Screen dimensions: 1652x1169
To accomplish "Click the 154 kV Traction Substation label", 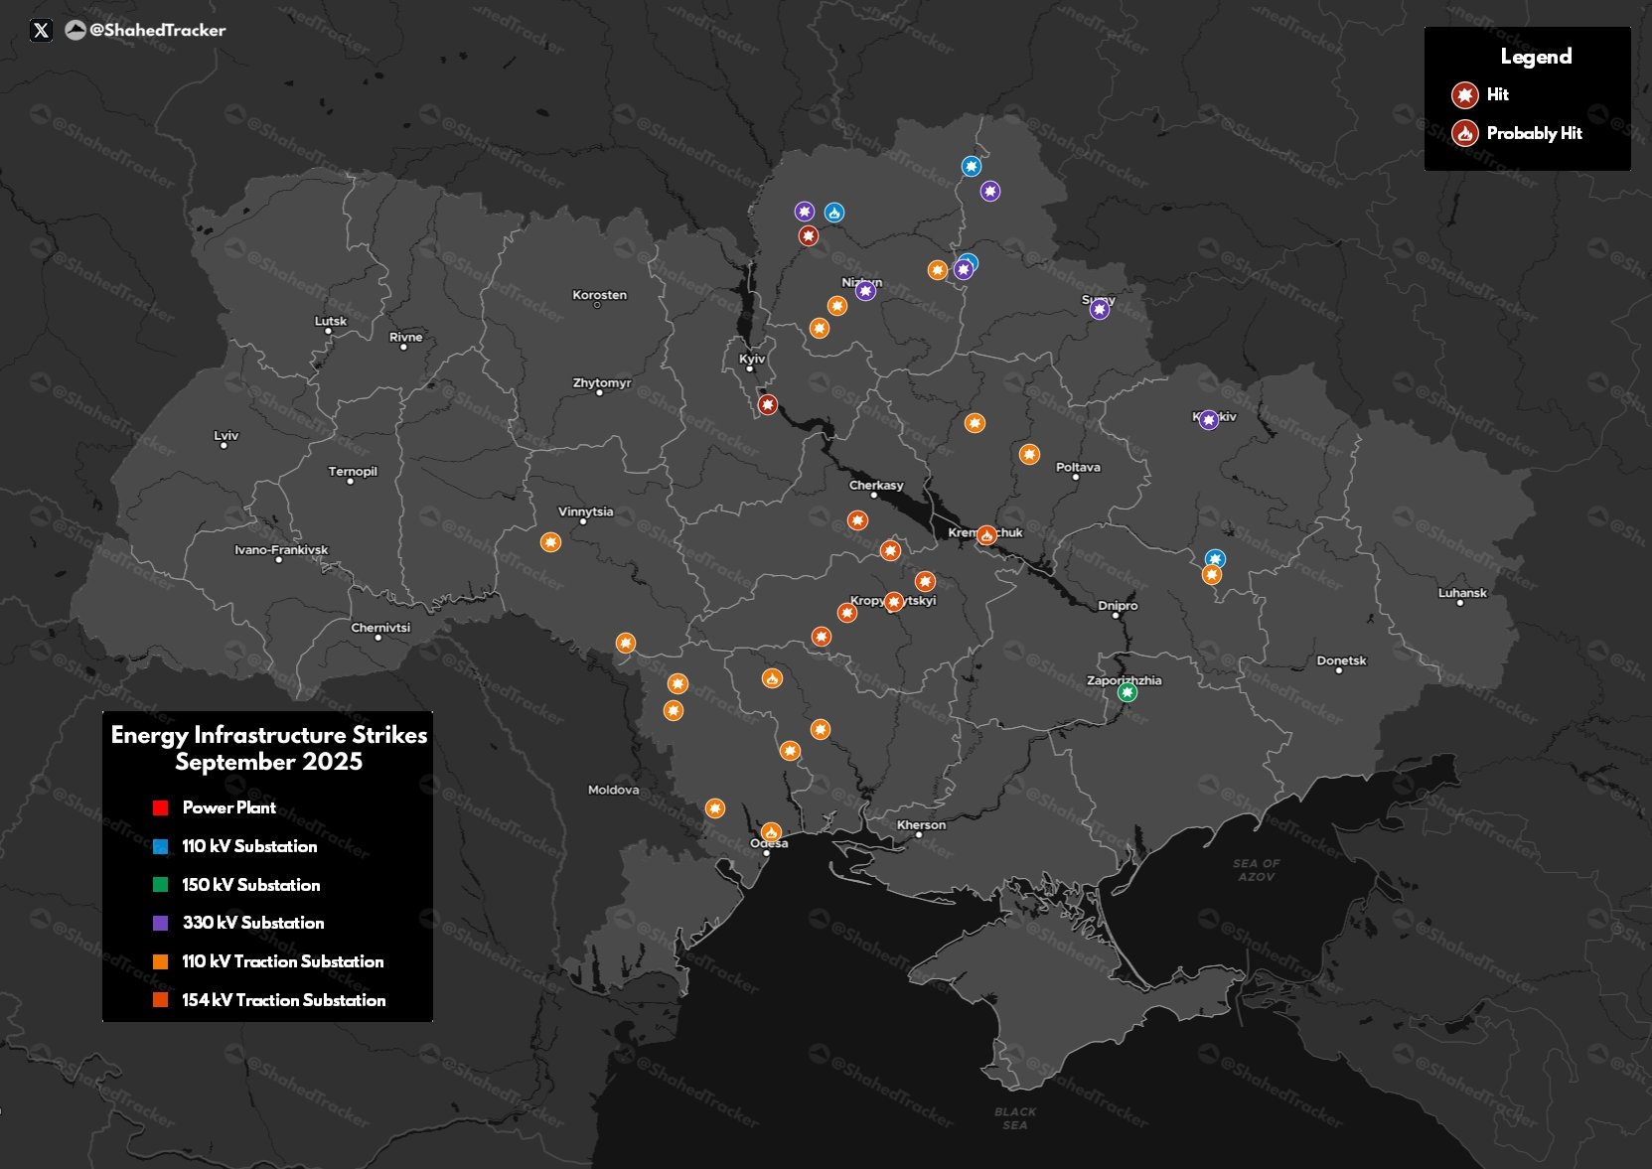I will point(283,1000).
